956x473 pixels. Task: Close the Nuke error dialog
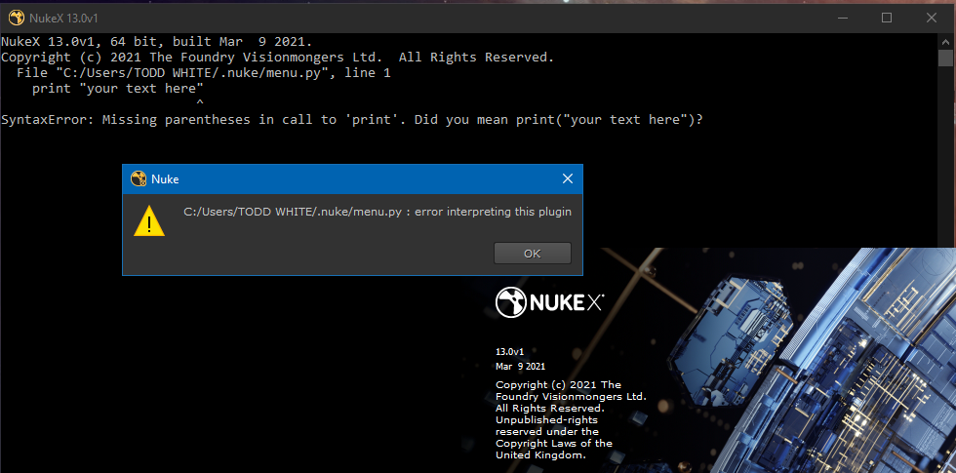pyautogui.click(x=568, y=178)
